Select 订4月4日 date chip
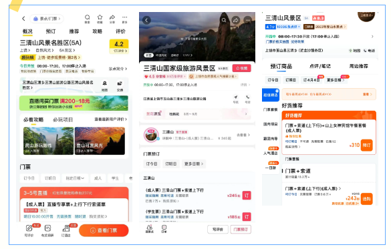The width and height of the screenshot is (391, 249). (x=311, y=80)
